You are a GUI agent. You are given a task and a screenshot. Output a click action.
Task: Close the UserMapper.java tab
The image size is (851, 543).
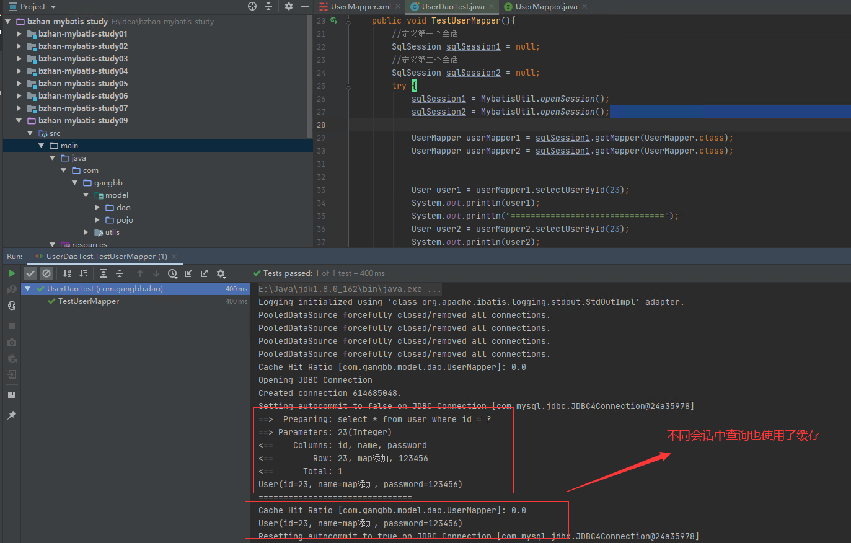(x=584, y=6)
